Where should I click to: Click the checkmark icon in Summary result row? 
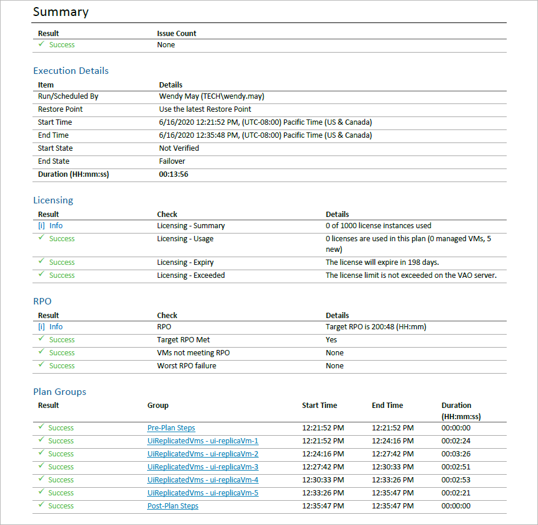(x=41, y=44)
